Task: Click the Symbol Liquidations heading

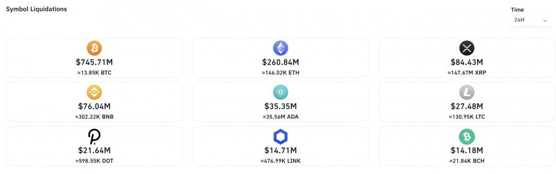Action: tap(37, 9)
